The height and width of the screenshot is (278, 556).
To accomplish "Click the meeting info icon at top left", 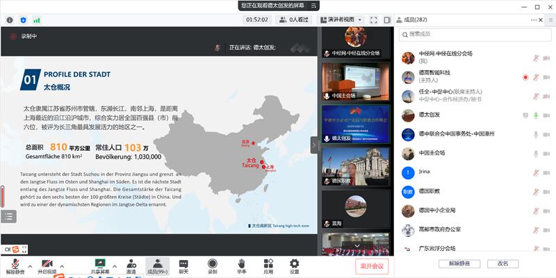I will click(10, 19).
